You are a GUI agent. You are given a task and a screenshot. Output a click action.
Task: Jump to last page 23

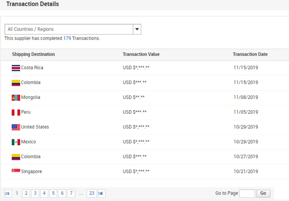[x=92, y=193]
